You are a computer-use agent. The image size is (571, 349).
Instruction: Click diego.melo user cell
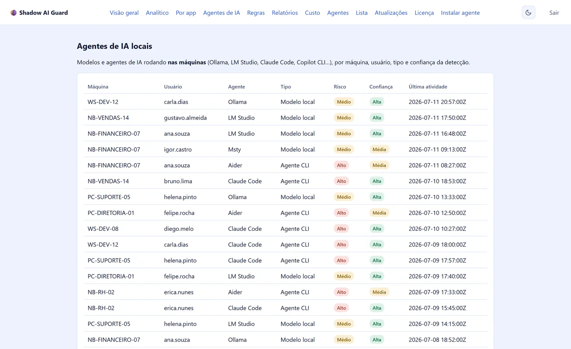coord(179,229)
